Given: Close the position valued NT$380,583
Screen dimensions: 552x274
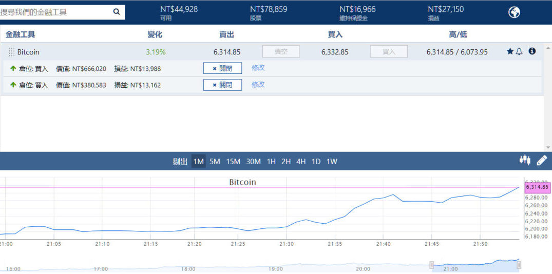Looking at the screenshot, I should [x=222, y=85].
